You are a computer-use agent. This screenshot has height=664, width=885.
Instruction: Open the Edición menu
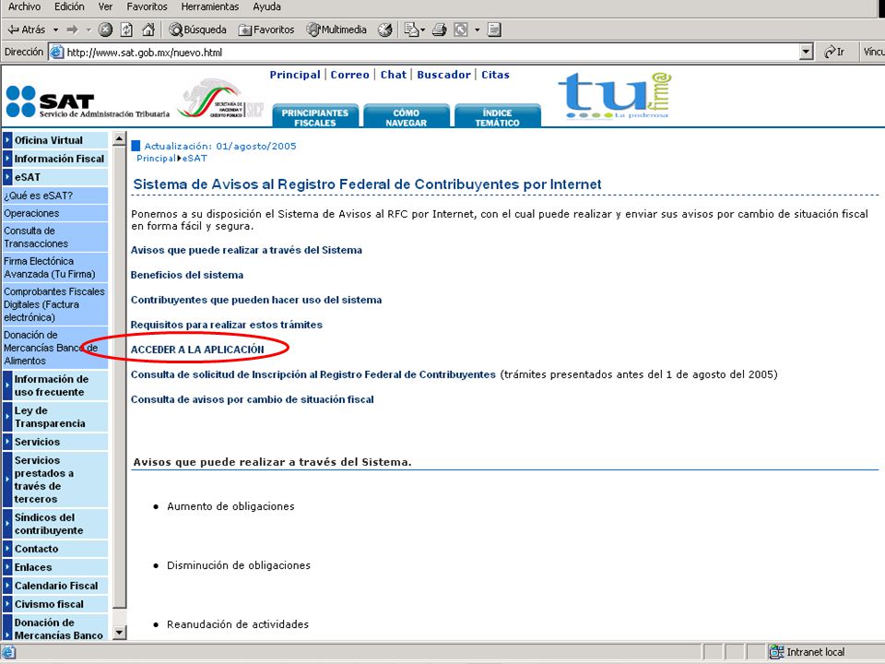[69, 6]
